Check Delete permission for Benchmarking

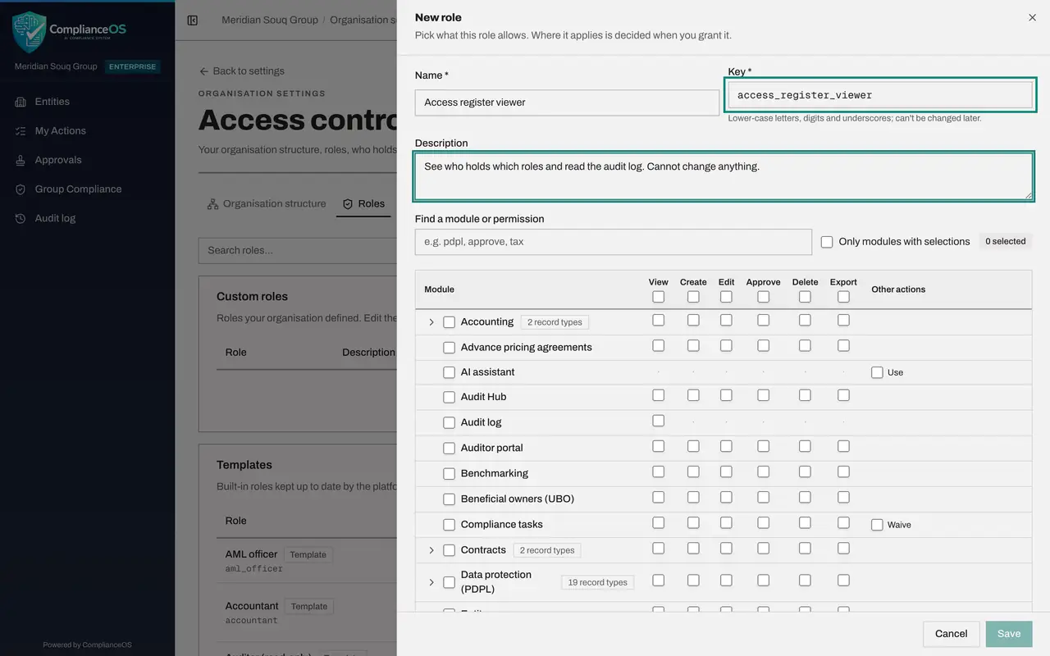(x=805, y=472)
